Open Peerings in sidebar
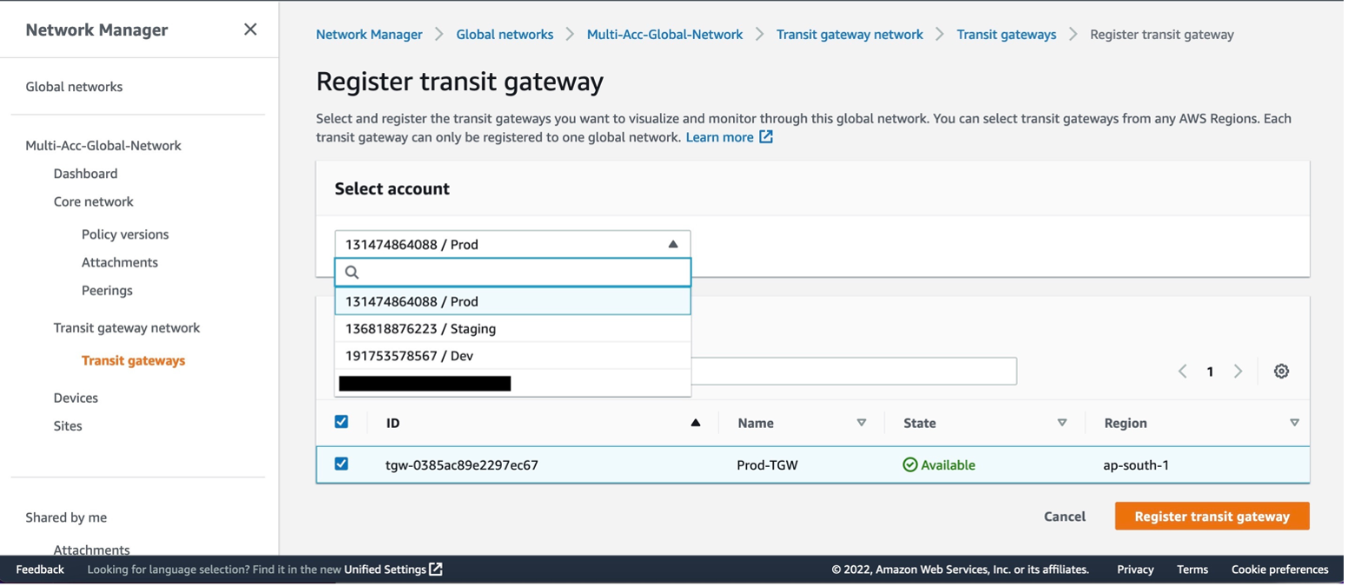The width and height of the screenshot is (1348, 586). pyautogui.click(x=108, y=291)
